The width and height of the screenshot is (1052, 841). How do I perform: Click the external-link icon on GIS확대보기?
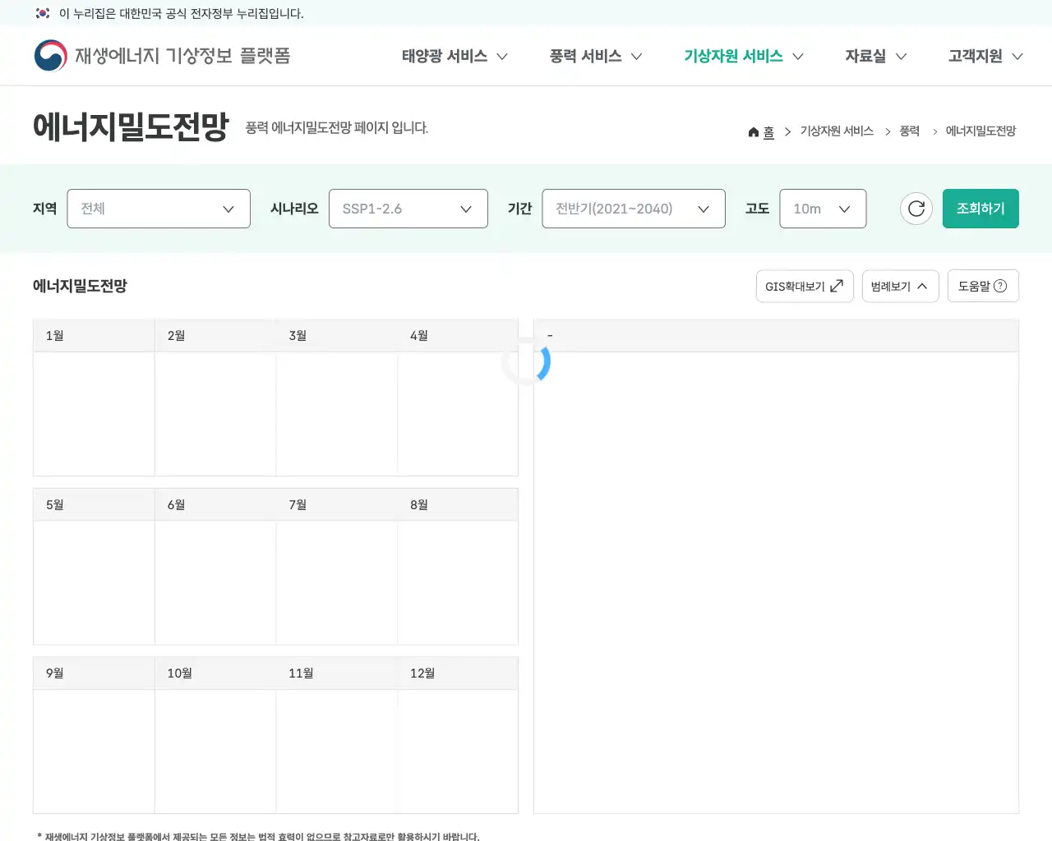pyautogui.click(x=837, y=286)
